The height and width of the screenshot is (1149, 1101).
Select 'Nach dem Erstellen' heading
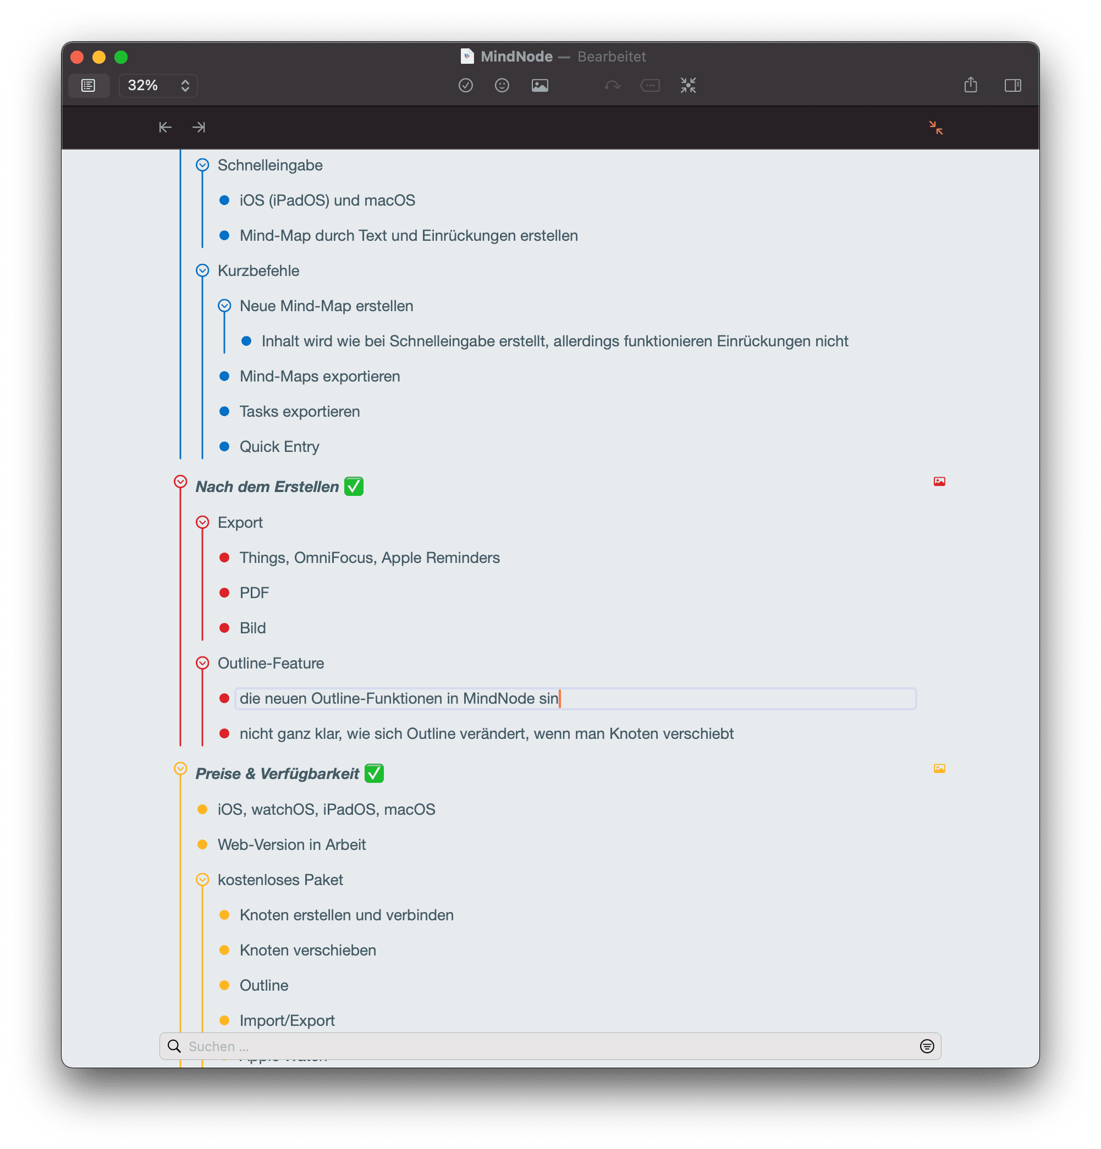[x=267, y=487]
